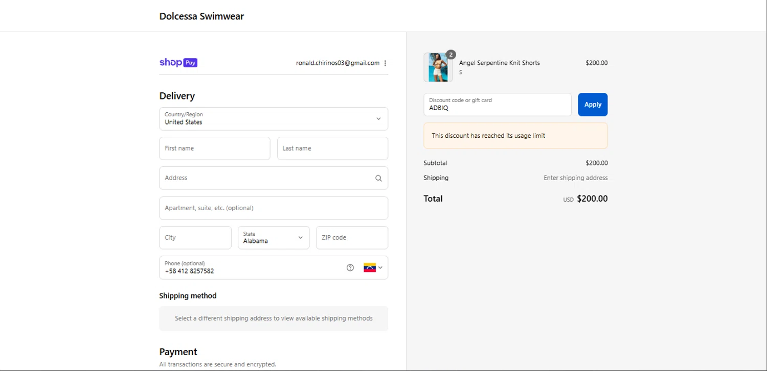Click the usage limit discount error message
Screen dimensions: 767x371
(515, 136)
